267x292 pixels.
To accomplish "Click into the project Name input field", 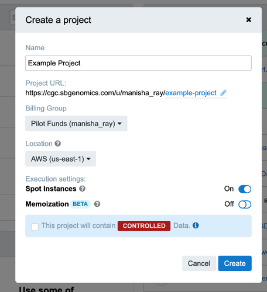I will pyautogui.click(x=138, y=63).
